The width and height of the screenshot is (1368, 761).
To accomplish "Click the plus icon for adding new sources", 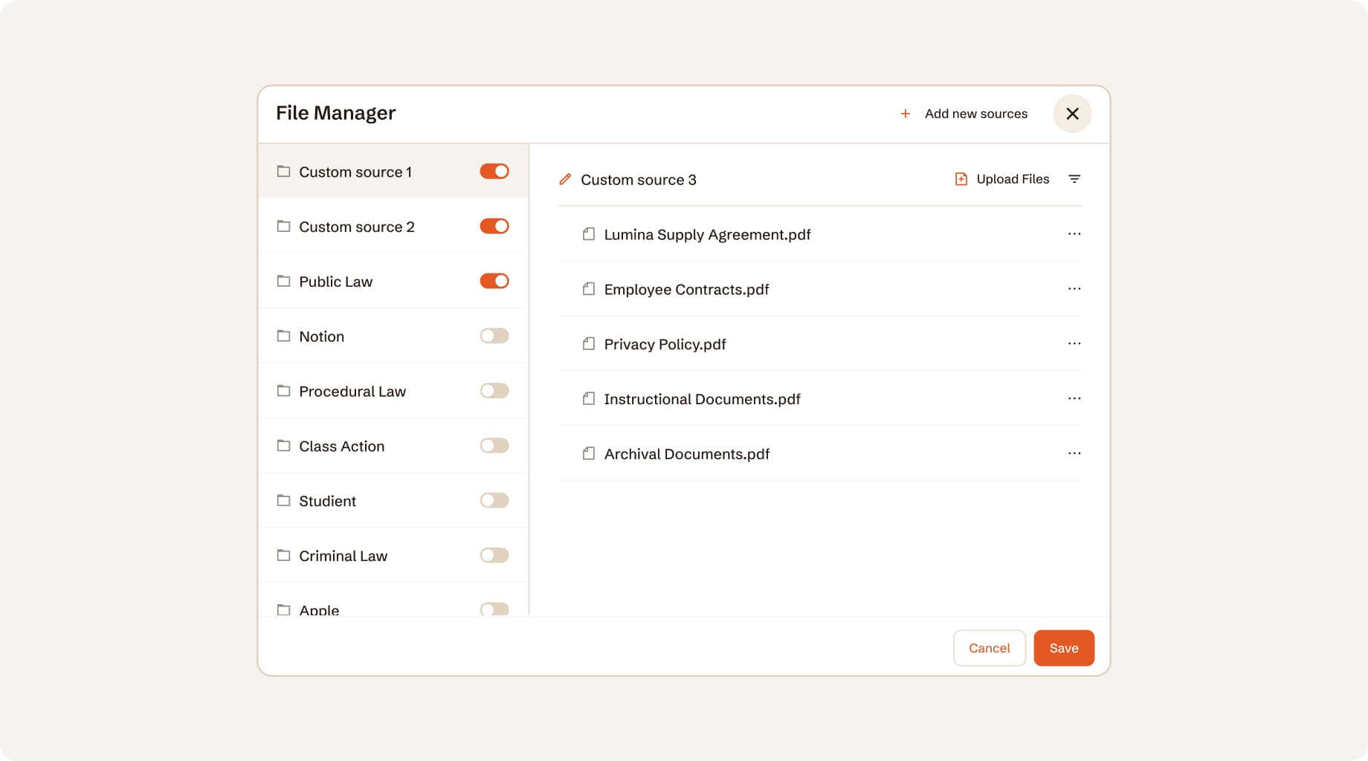I will click(905, 114).
